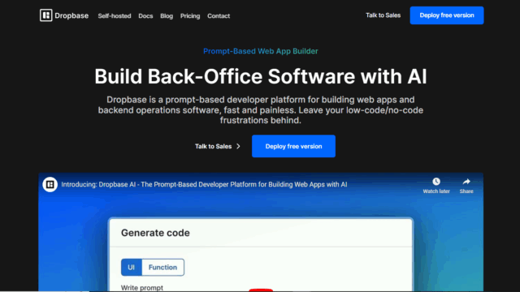The width and height of the screenshot is (520, 292).
Task: Click the Generate code heading in video
Action: (x=155, y=233)
